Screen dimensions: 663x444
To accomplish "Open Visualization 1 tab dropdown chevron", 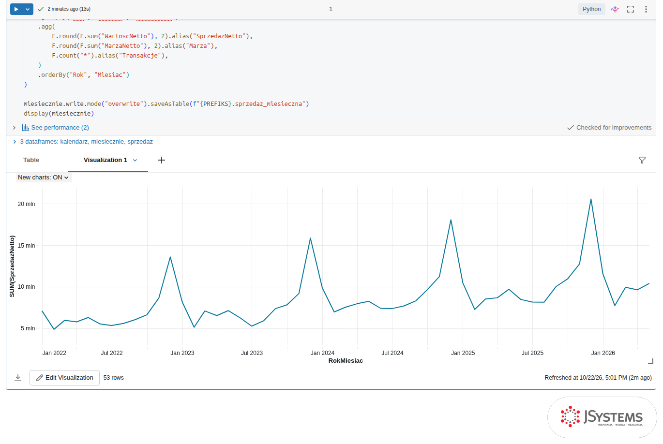I will (135, 160).
